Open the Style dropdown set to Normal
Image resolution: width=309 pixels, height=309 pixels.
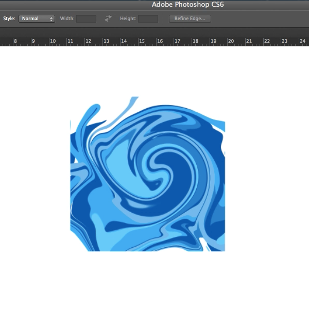[37, 19]
